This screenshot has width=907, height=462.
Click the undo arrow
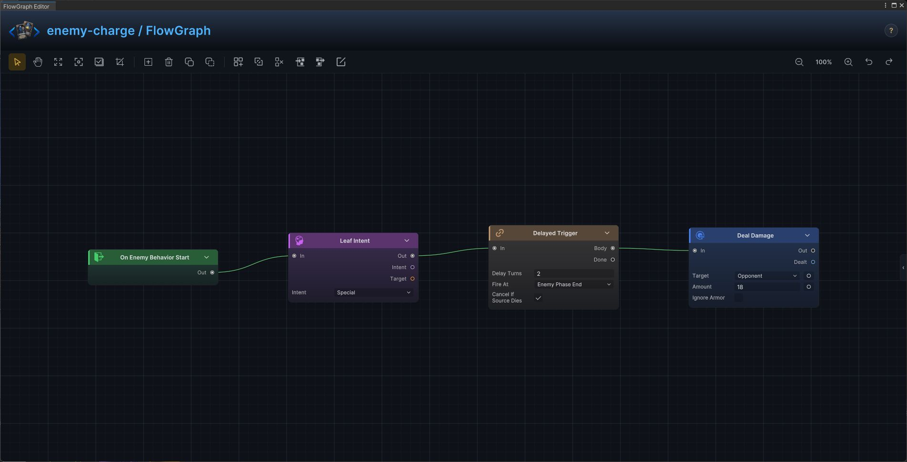(x=869, y=62)
